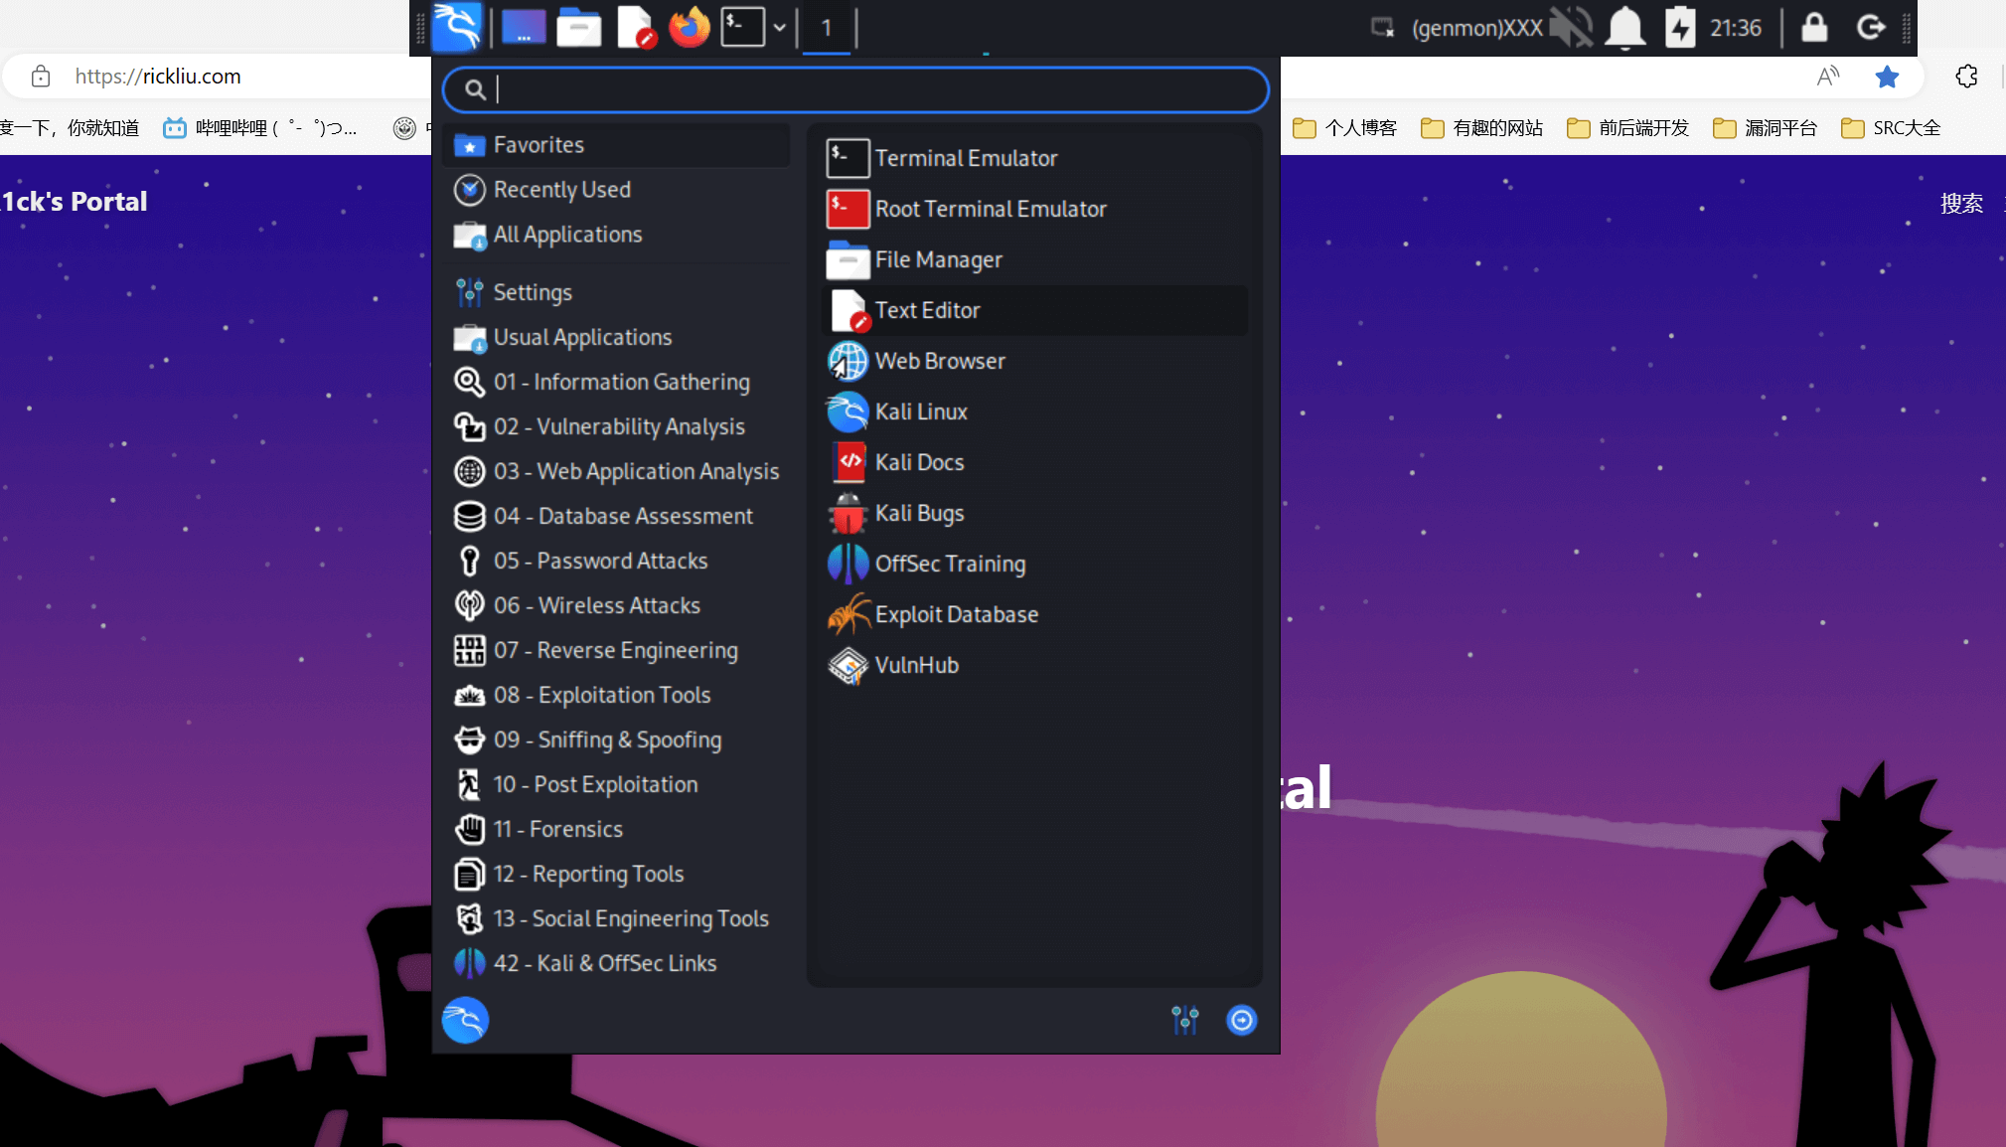Select the Recently Used category
2006x1147 pixels.
(561, 189)
